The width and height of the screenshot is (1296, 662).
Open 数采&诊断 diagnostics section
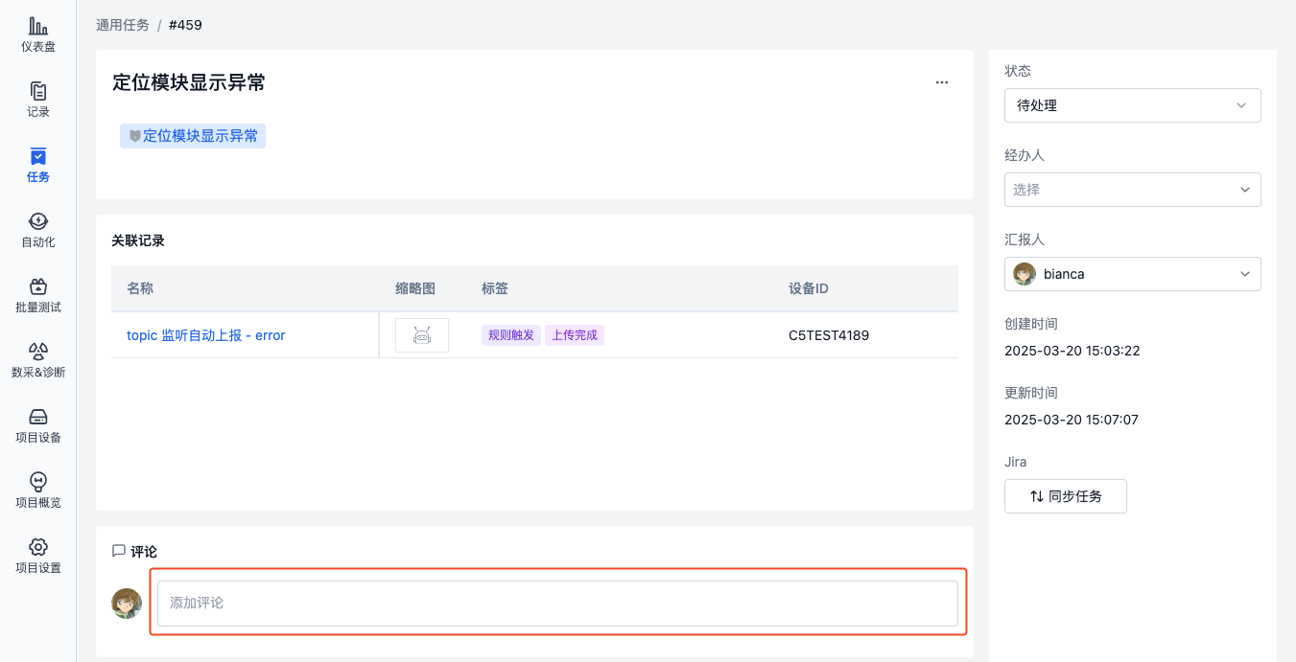coord(38,360)
